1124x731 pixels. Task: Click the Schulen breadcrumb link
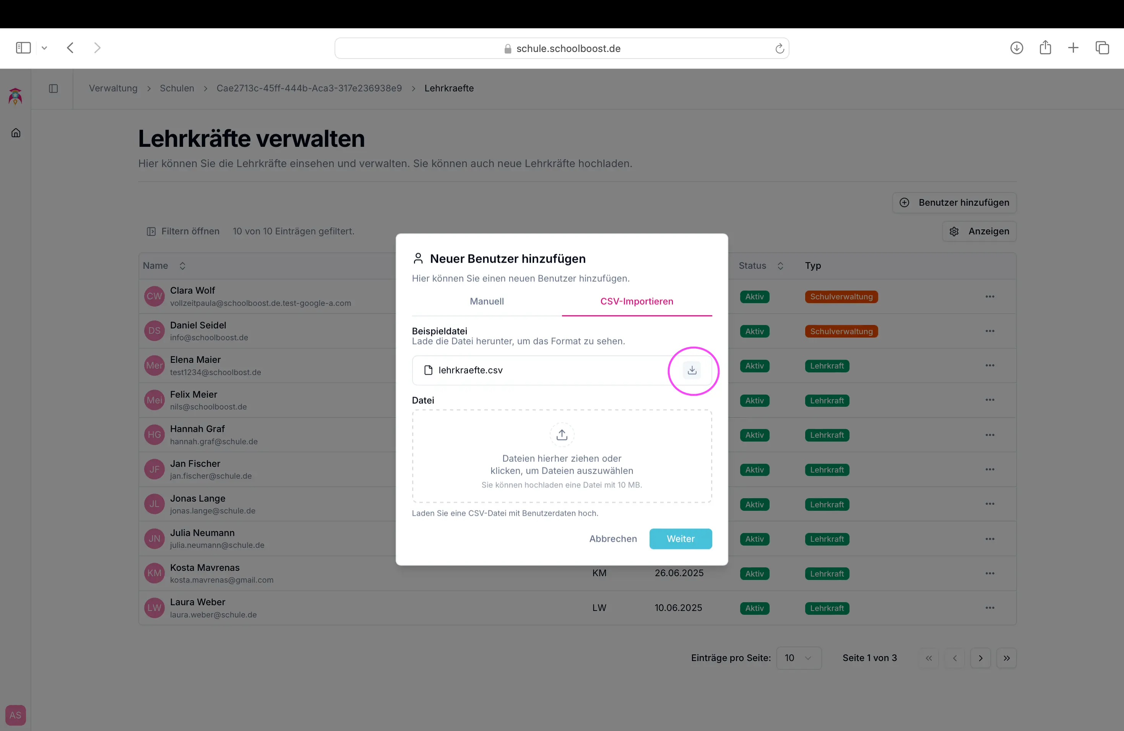177,88
